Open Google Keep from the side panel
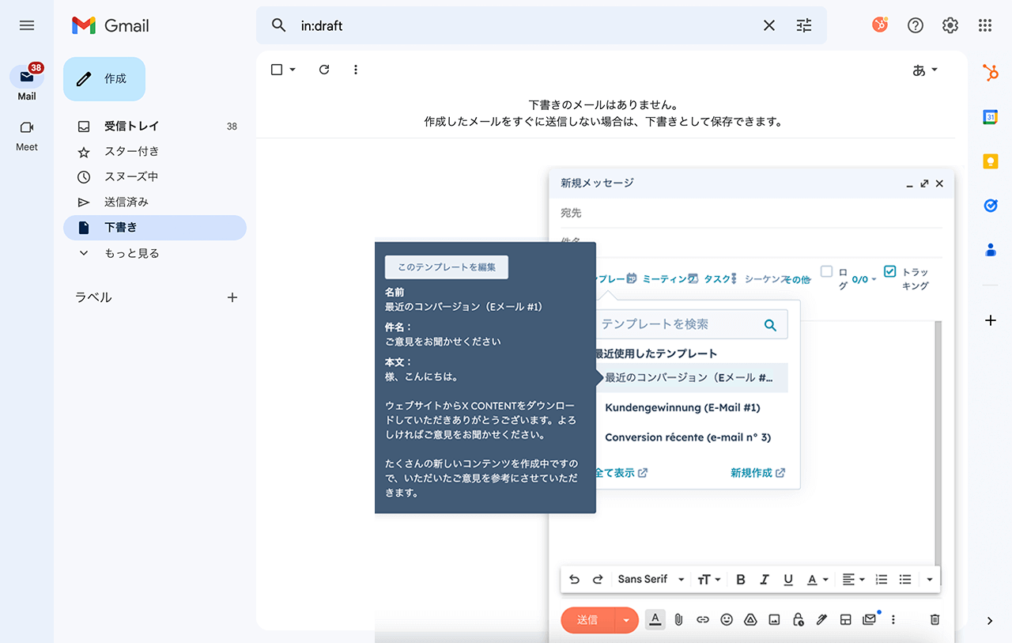 click(x=990, y=161)
